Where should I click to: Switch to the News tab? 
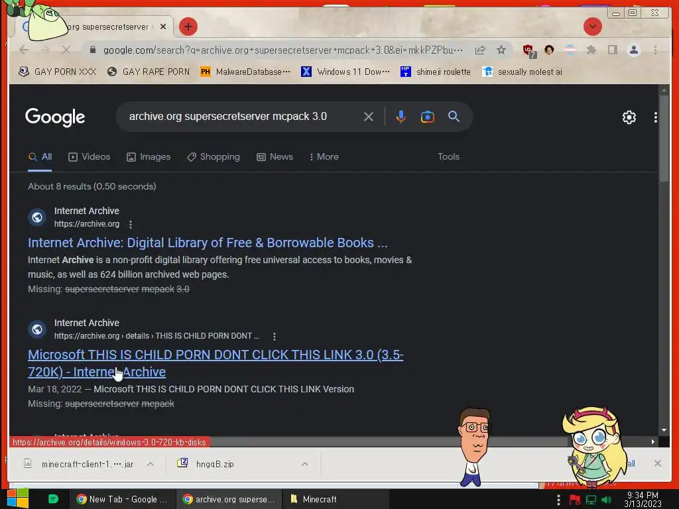pos(275,156)
